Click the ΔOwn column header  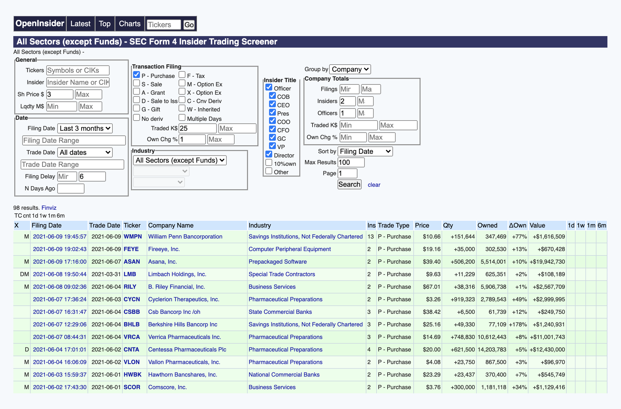[x=518, y=225]
